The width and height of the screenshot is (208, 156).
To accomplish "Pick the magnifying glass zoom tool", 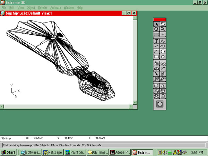I will [163, 29].
